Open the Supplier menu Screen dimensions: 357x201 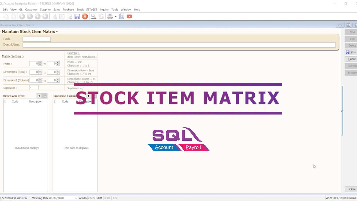pyautogui.click(x=45, y=9)
